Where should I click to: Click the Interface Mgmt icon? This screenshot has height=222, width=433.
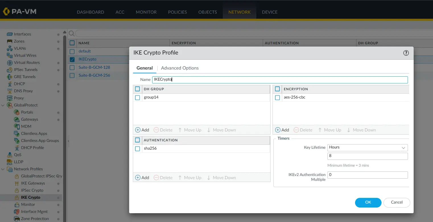tap(17, 211)
